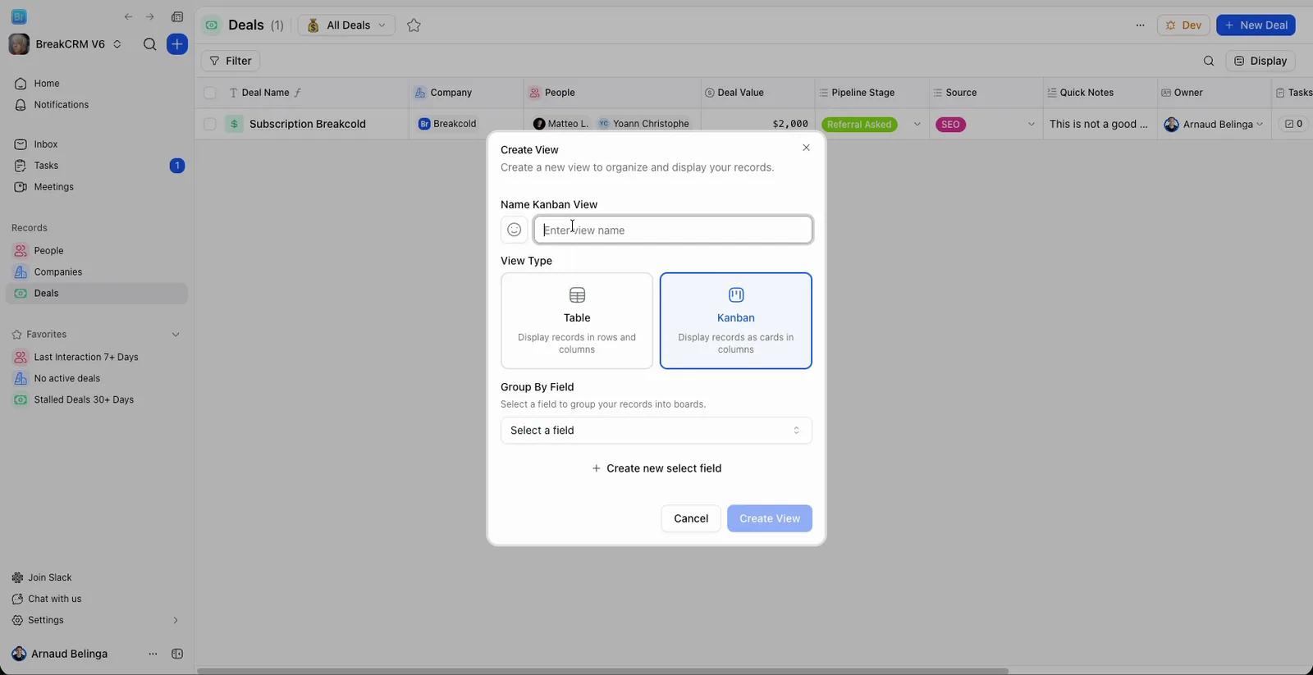This screenshot has width=1313, height=675.
Task: Open the Select a field dropdown
Action: coord(656,431)
